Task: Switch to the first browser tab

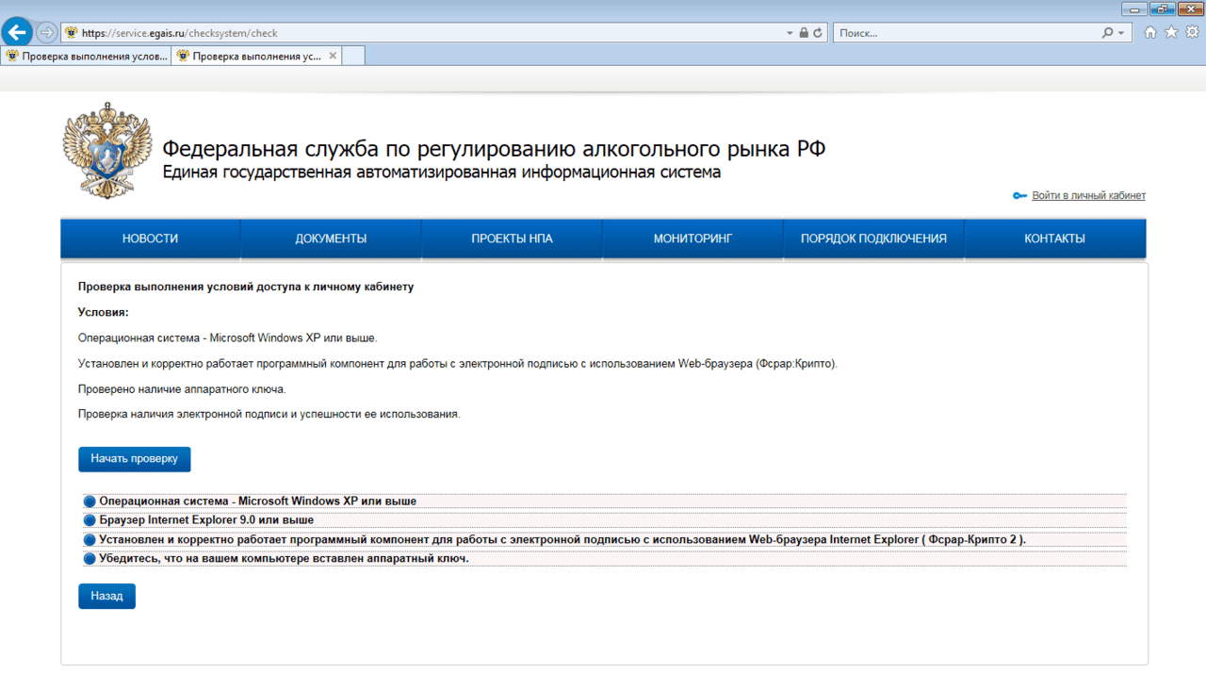Action: tap(87, 56)
